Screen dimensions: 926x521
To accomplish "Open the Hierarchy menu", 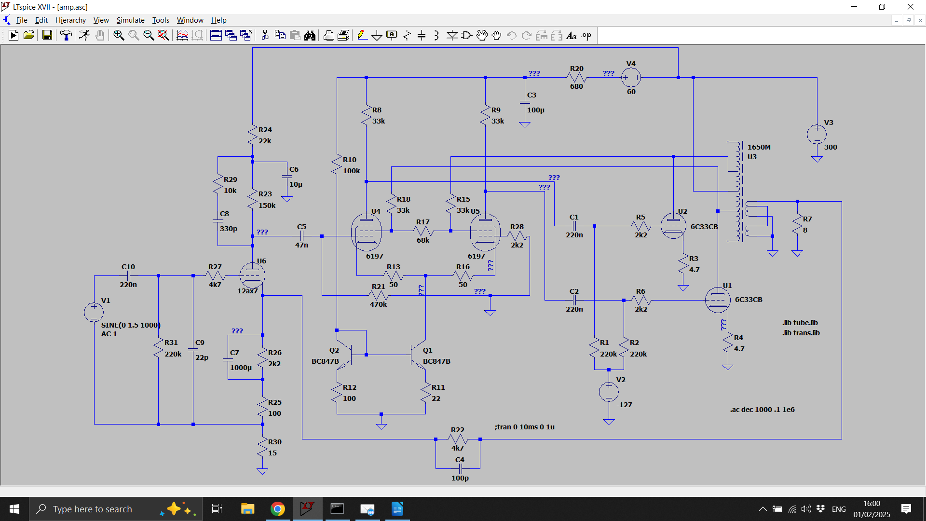I will click(70, 20).
